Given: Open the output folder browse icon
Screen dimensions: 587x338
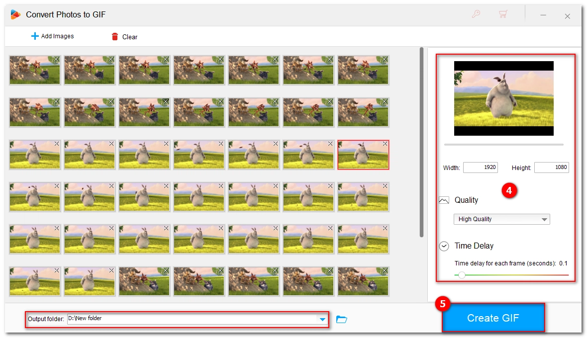Looking at the screenshot, I should (x=341, y=319).
